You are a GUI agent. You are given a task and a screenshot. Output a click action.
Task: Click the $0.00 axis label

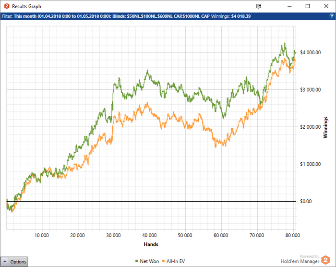click(x=306, y=201)
